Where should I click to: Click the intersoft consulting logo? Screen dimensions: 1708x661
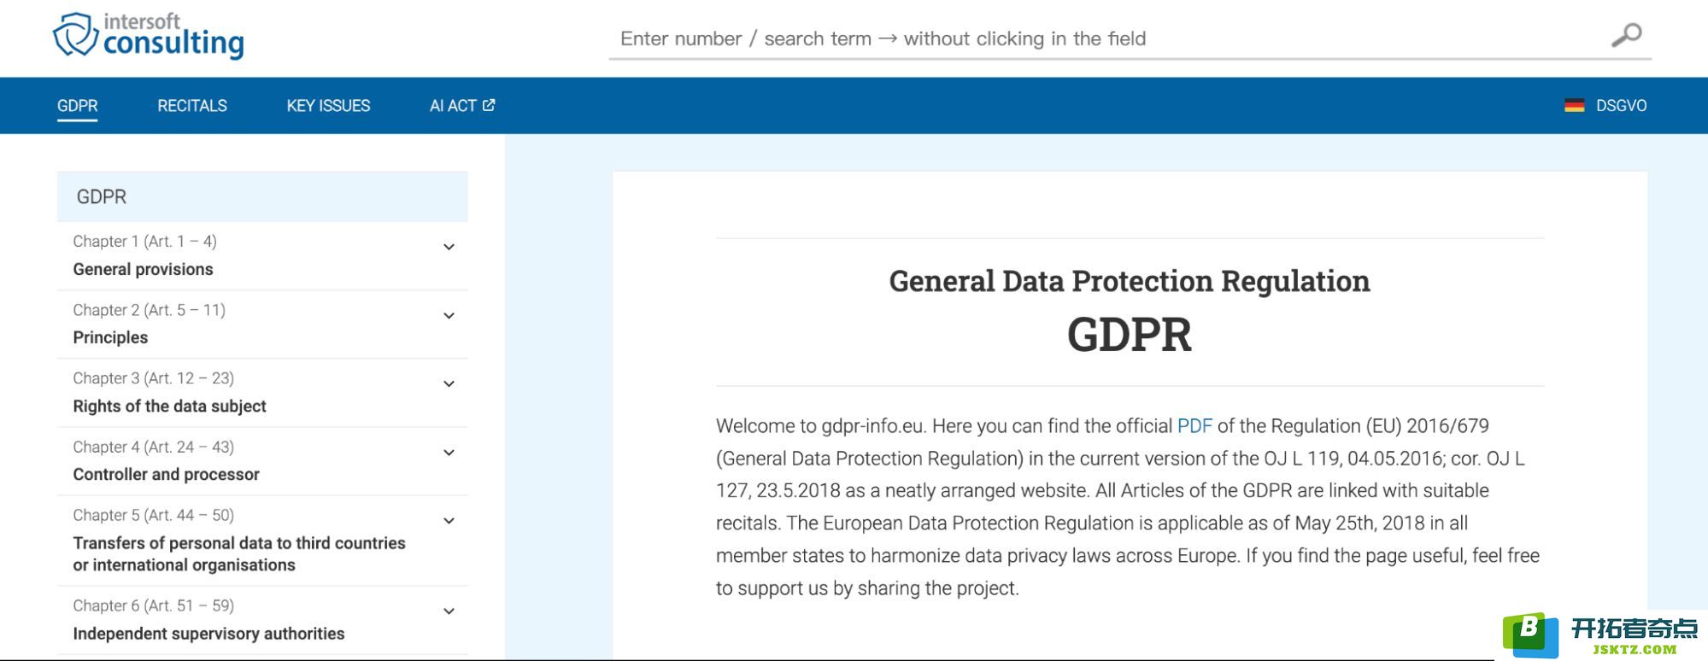(x=149, y=37)
